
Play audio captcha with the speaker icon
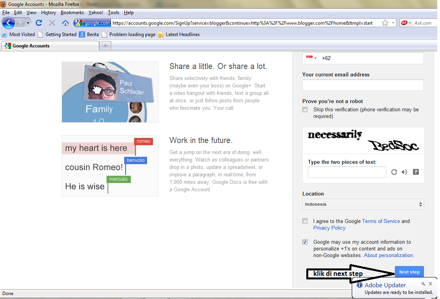[404, 172]
